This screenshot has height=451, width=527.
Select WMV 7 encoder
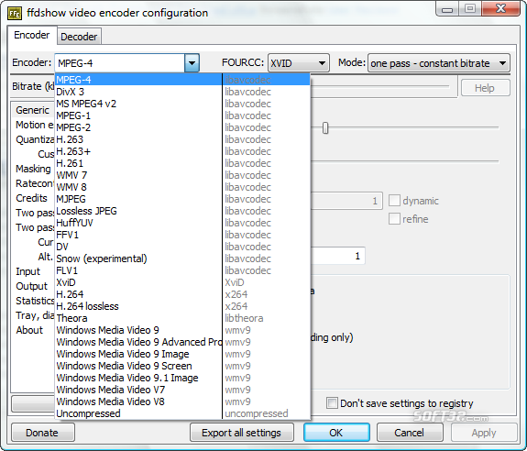[x=181, y=175]
